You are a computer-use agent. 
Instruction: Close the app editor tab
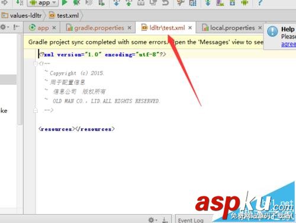(54, 28)
